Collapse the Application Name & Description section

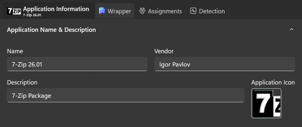pyautogui.click(x=292, y=29)
